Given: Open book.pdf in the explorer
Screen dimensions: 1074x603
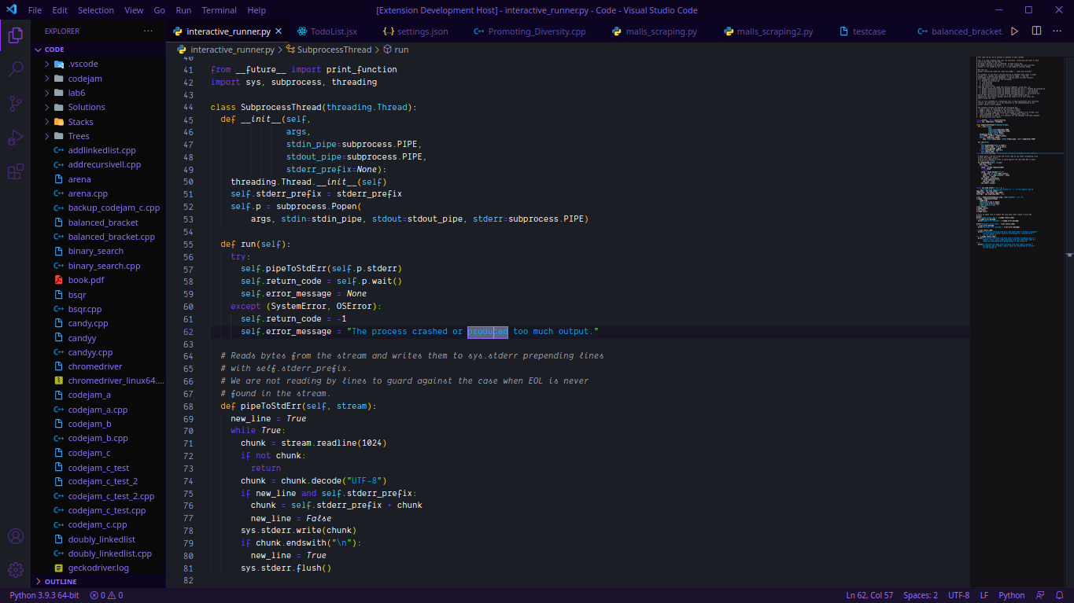Looking at the screenshot, I should click(86, 280).
